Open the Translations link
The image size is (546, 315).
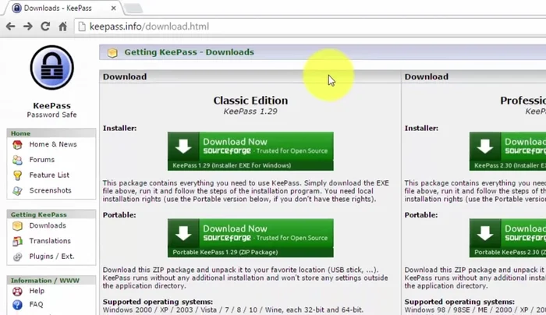tap(50, 240)
